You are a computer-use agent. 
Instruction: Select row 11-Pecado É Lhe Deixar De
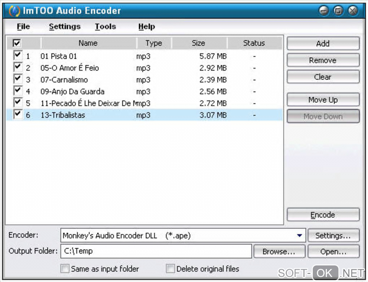pyautogui.click(x=144, y=103)
